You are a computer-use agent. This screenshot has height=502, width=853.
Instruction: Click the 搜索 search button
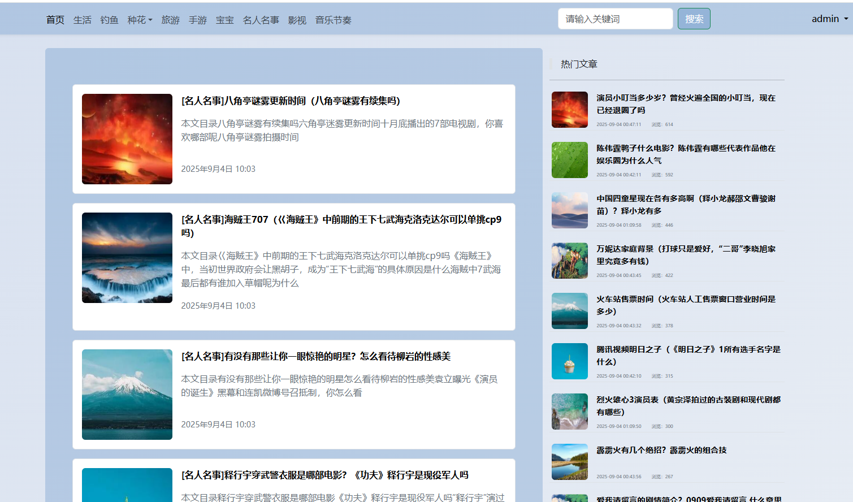(x=694, y=18)
